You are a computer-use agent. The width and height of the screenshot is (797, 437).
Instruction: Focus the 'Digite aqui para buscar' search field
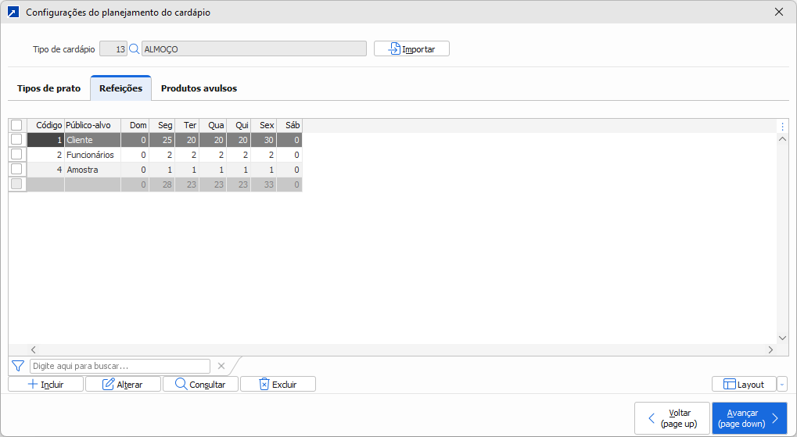coord(120,366)
